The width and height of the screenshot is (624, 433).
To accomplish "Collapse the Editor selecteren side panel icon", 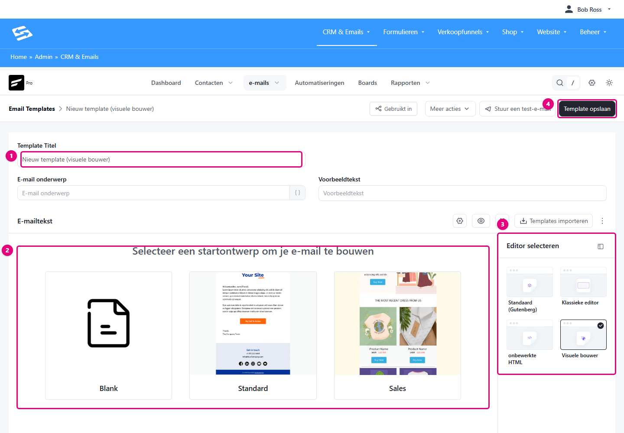I will pyautogui.click(x=601, y=246).
